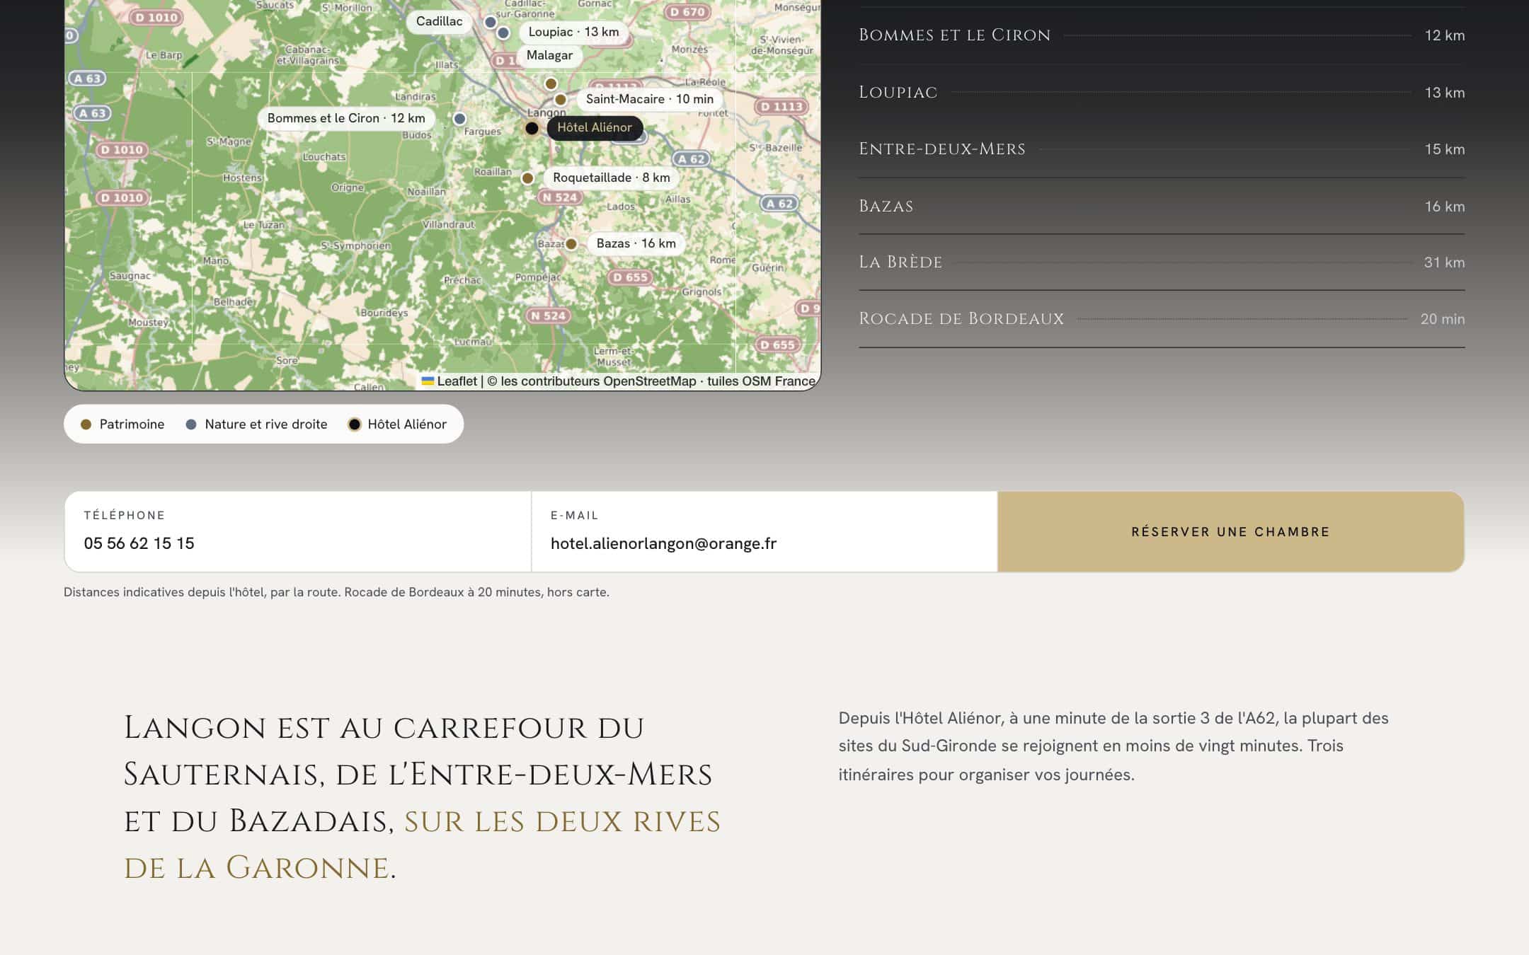Click the Bazas · 16 km map label

[x=636, y=243]
